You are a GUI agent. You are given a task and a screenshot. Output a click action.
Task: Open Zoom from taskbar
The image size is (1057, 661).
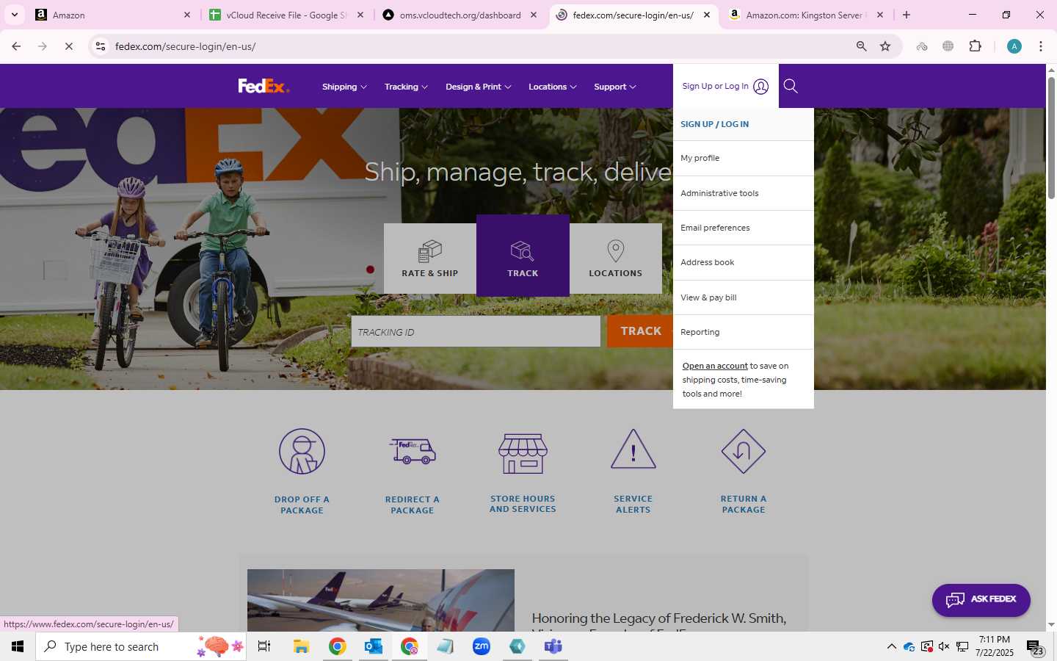pyautogui.click(x=482, y=646)
